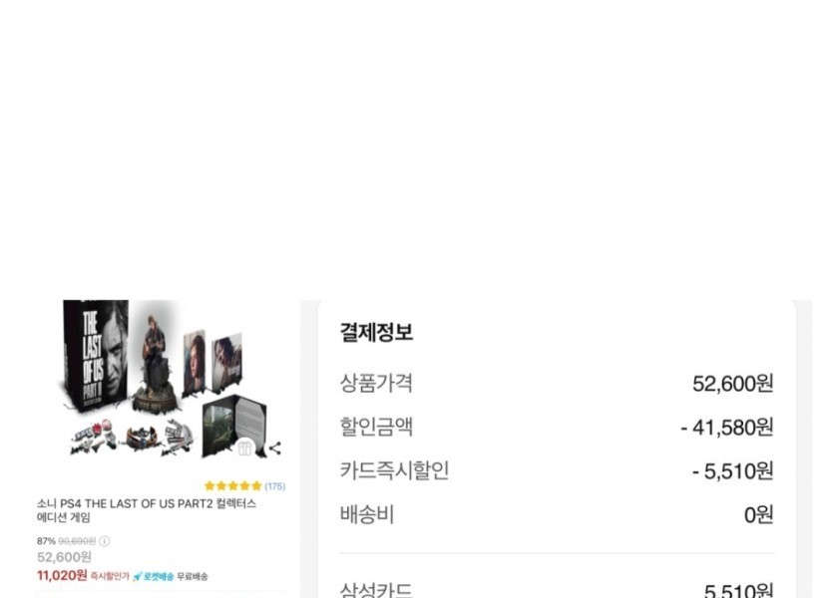This screenshot has height=598, width=838.
Task: Select the 삼성카드 payment row
Action: pos(557,589)
